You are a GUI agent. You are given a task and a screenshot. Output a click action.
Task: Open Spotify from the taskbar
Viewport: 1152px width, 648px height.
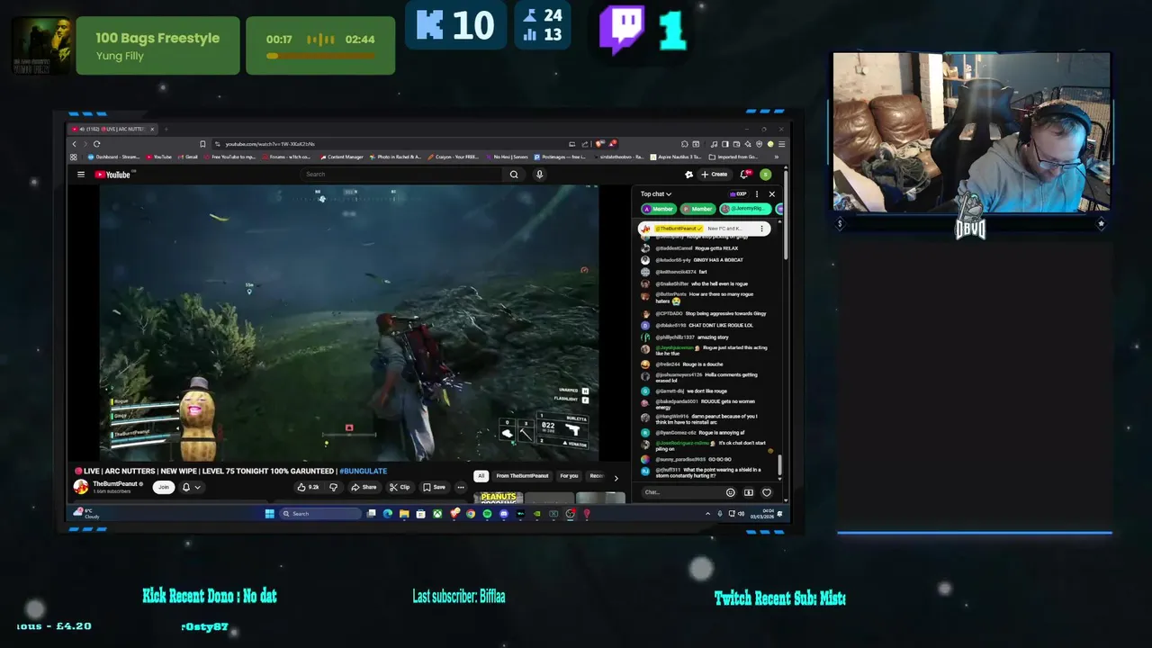(487, 514)
